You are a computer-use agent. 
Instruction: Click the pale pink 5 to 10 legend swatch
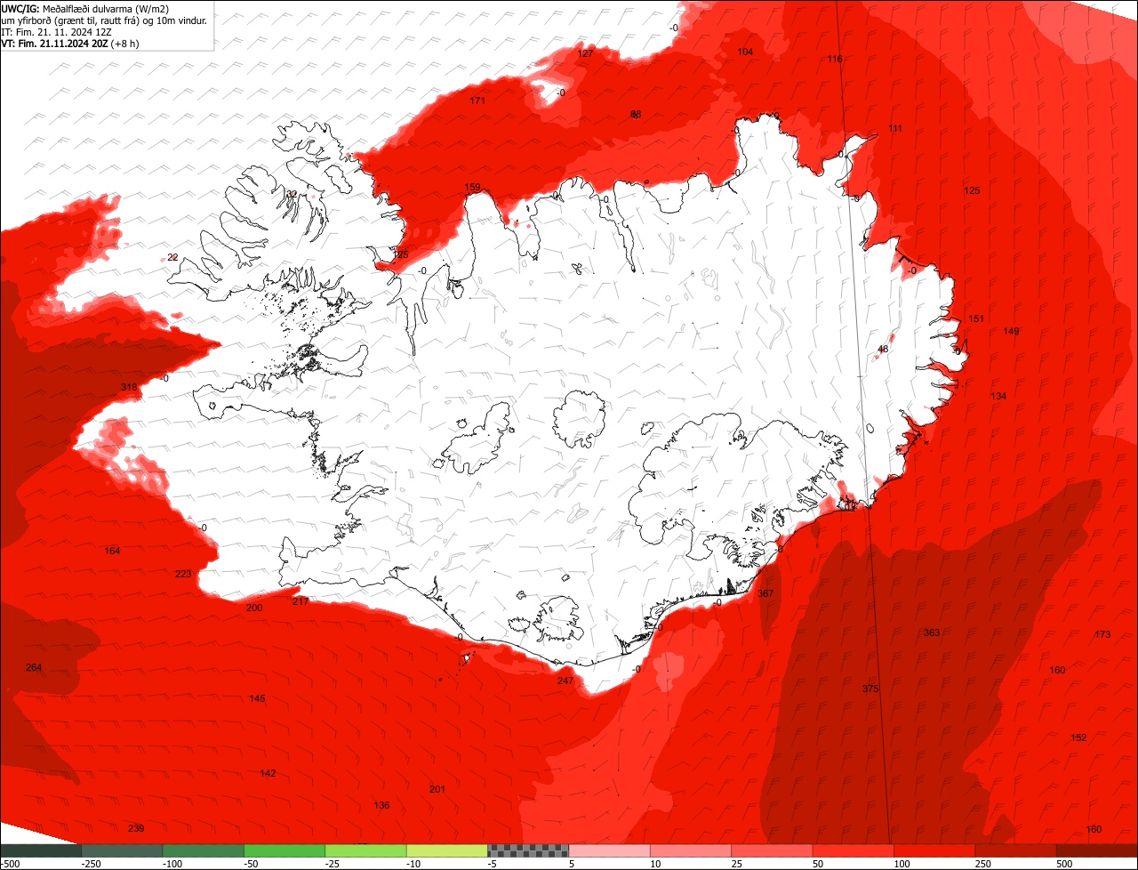click(x=609, y=850)
